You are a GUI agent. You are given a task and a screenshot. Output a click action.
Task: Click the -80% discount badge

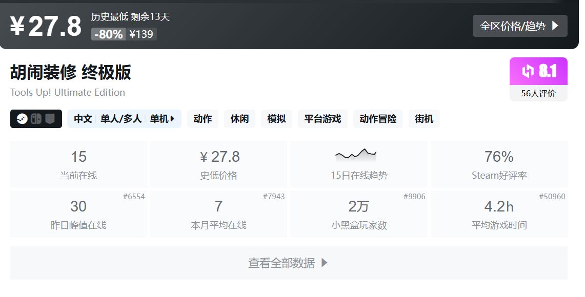pyautogui.click(x=108, y=34)
